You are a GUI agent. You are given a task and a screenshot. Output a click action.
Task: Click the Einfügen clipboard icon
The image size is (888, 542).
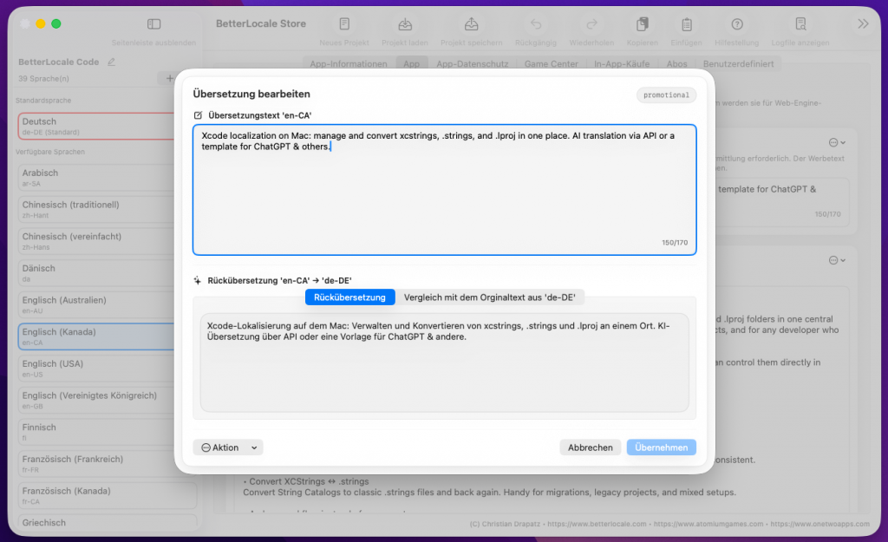tap(686, 24)
